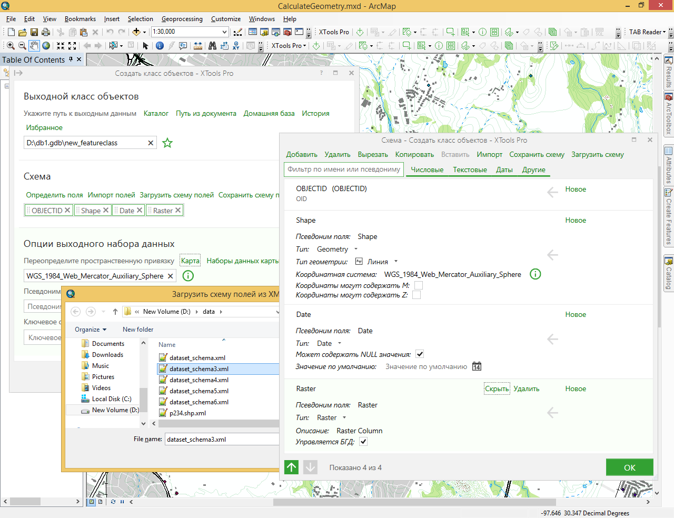
Task: Click the file dialog Up folder arrow
Action: (x=115, y=312)
